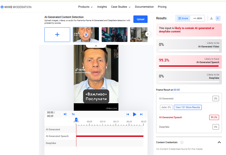The image size is (226, 155).
Task: Click the Content Credentials info icon
Action: 182,142
